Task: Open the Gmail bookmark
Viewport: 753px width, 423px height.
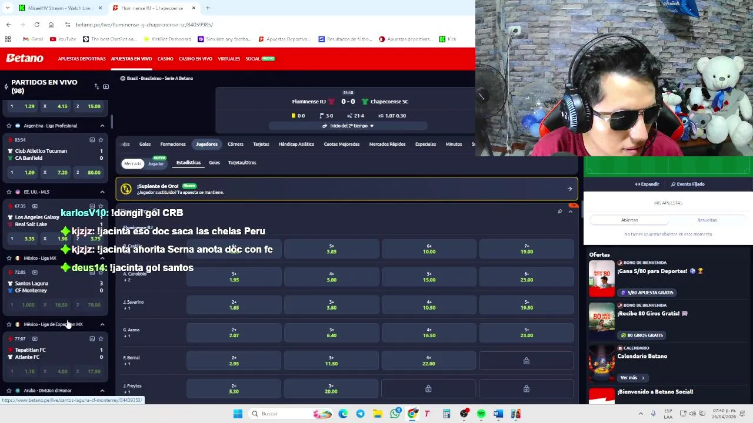Action: tap(33, 39)
